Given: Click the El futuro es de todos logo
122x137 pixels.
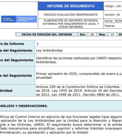Looking at the screenshot, I should click(x=9, y=19).
